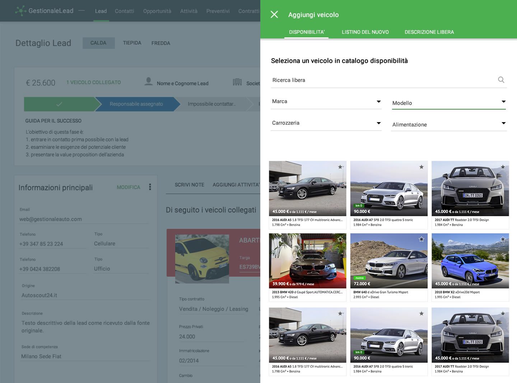
Task: Click the GestionaleLead logo icon
Action: [21, 11]
